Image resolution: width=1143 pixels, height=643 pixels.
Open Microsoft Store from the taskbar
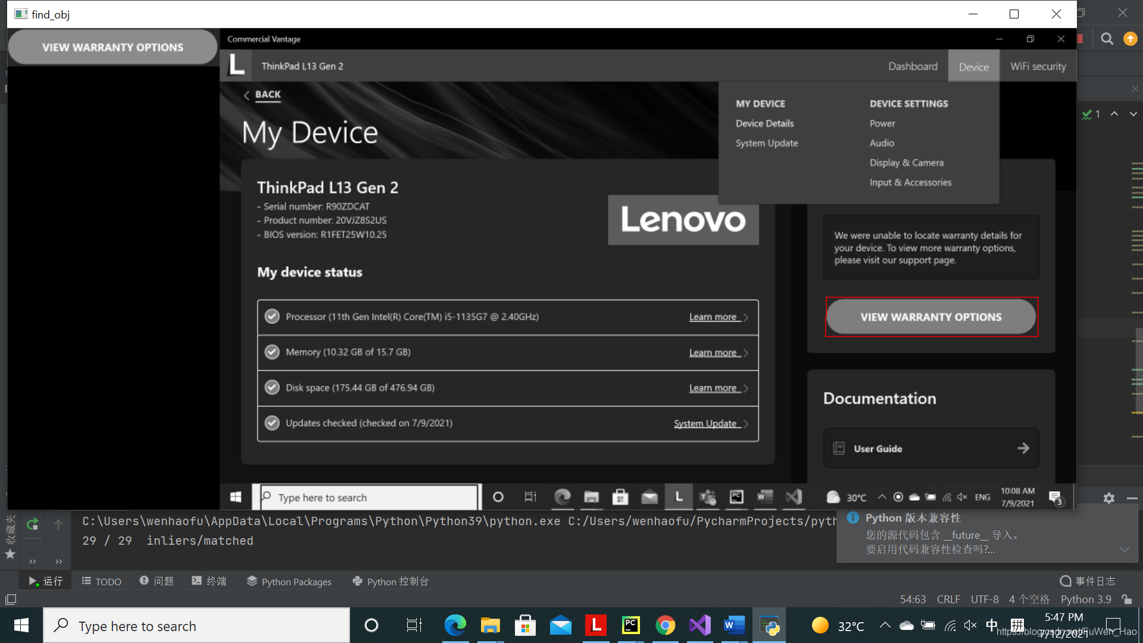coord(525,625)
